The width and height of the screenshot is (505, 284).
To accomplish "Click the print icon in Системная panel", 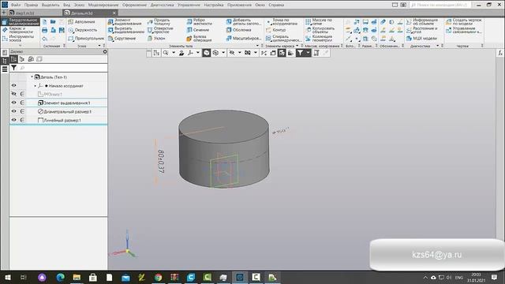I will click(x=45, y=30).
